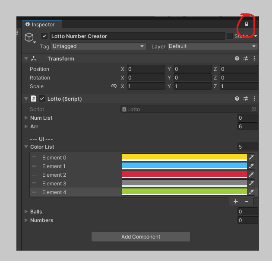Click the Scale Y field
This screenshot has height=261, width=272.
[193, 86]
